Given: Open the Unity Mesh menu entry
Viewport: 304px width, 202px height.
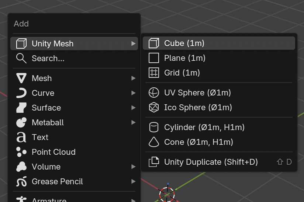Looking at the screenshot, I should click(x=74, y=43).
